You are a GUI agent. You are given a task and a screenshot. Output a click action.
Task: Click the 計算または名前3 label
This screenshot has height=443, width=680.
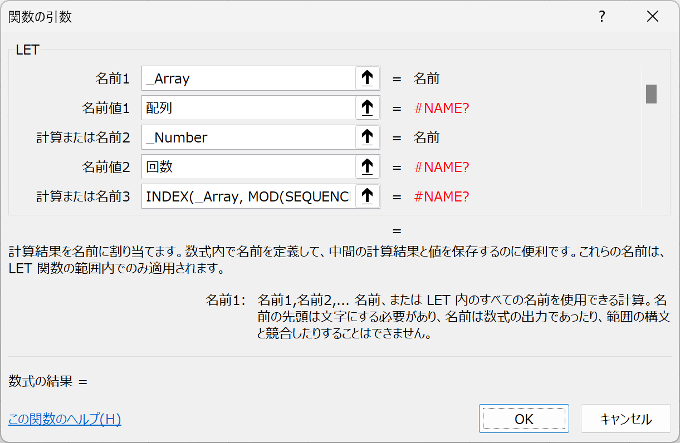coord(84,197)
